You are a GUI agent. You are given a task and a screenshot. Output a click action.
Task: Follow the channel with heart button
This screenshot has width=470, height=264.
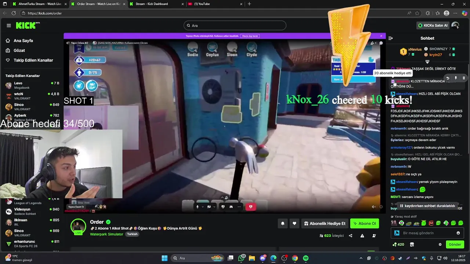[294, 223]
